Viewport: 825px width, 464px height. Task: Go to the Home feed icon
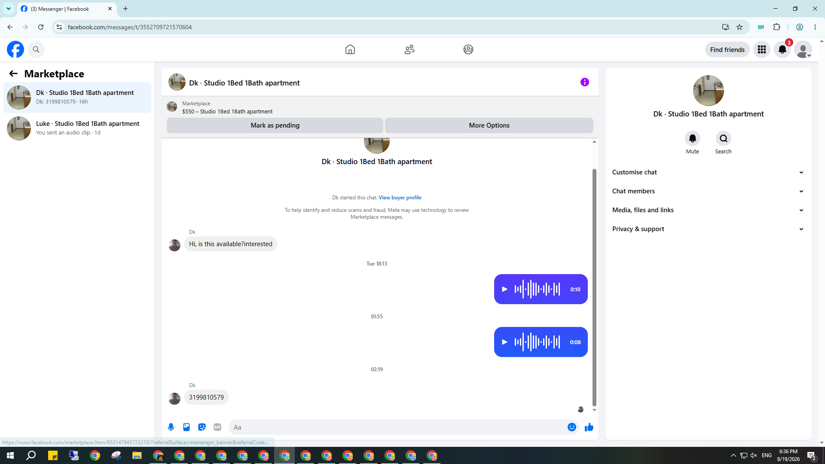click(350, 49)
